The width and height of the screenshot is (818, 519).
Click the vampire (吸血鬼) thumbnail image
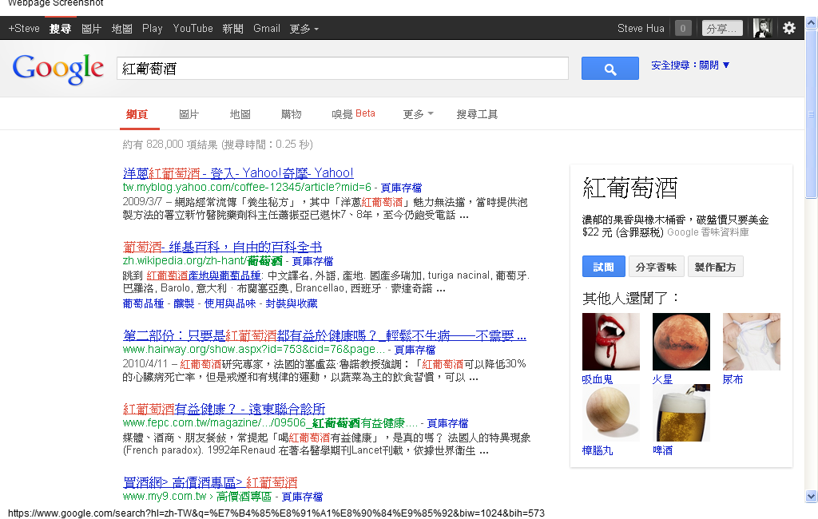(x=611, y=342)
